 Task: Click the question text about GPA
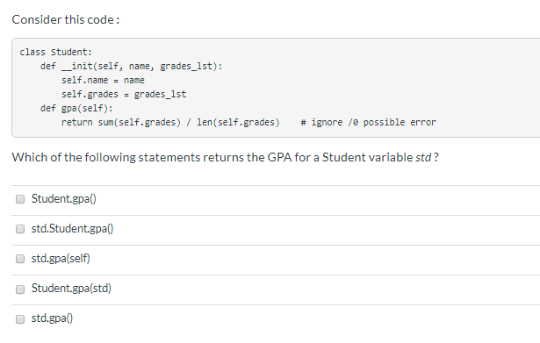click(x=226, y=158)
